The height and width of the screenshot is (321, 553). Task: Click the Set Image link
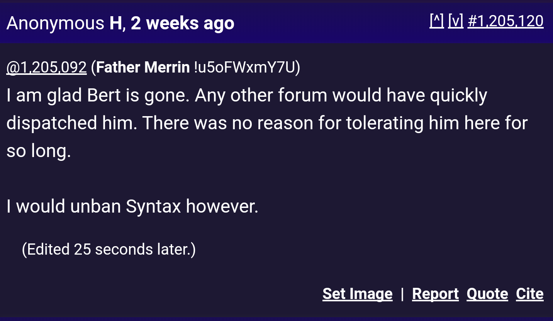[x=357, y=294]
